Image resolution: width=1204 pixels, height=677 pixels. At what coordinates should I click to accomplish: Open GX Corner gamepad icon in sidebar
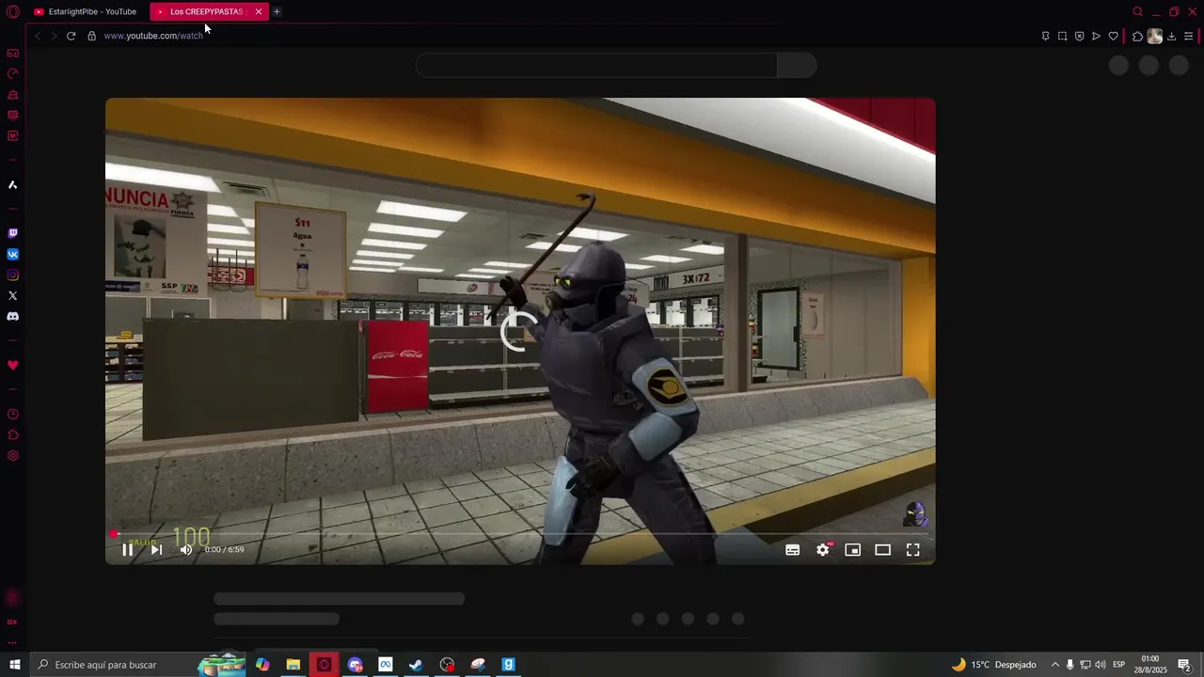[x=12, y=54]
